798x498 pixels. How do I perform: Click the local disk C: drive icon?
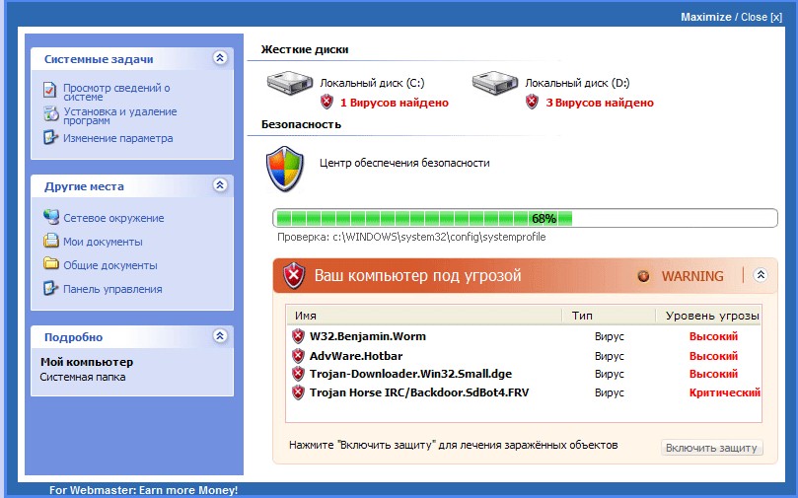[290, 83]
